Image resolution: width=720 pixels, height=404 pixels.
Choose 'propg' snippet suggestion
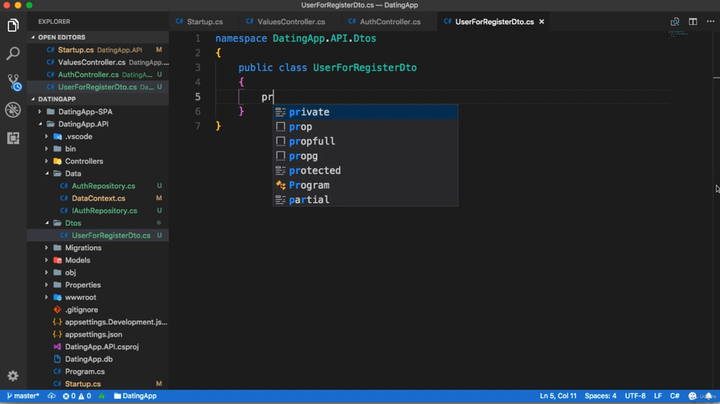(x=366, y=156)
